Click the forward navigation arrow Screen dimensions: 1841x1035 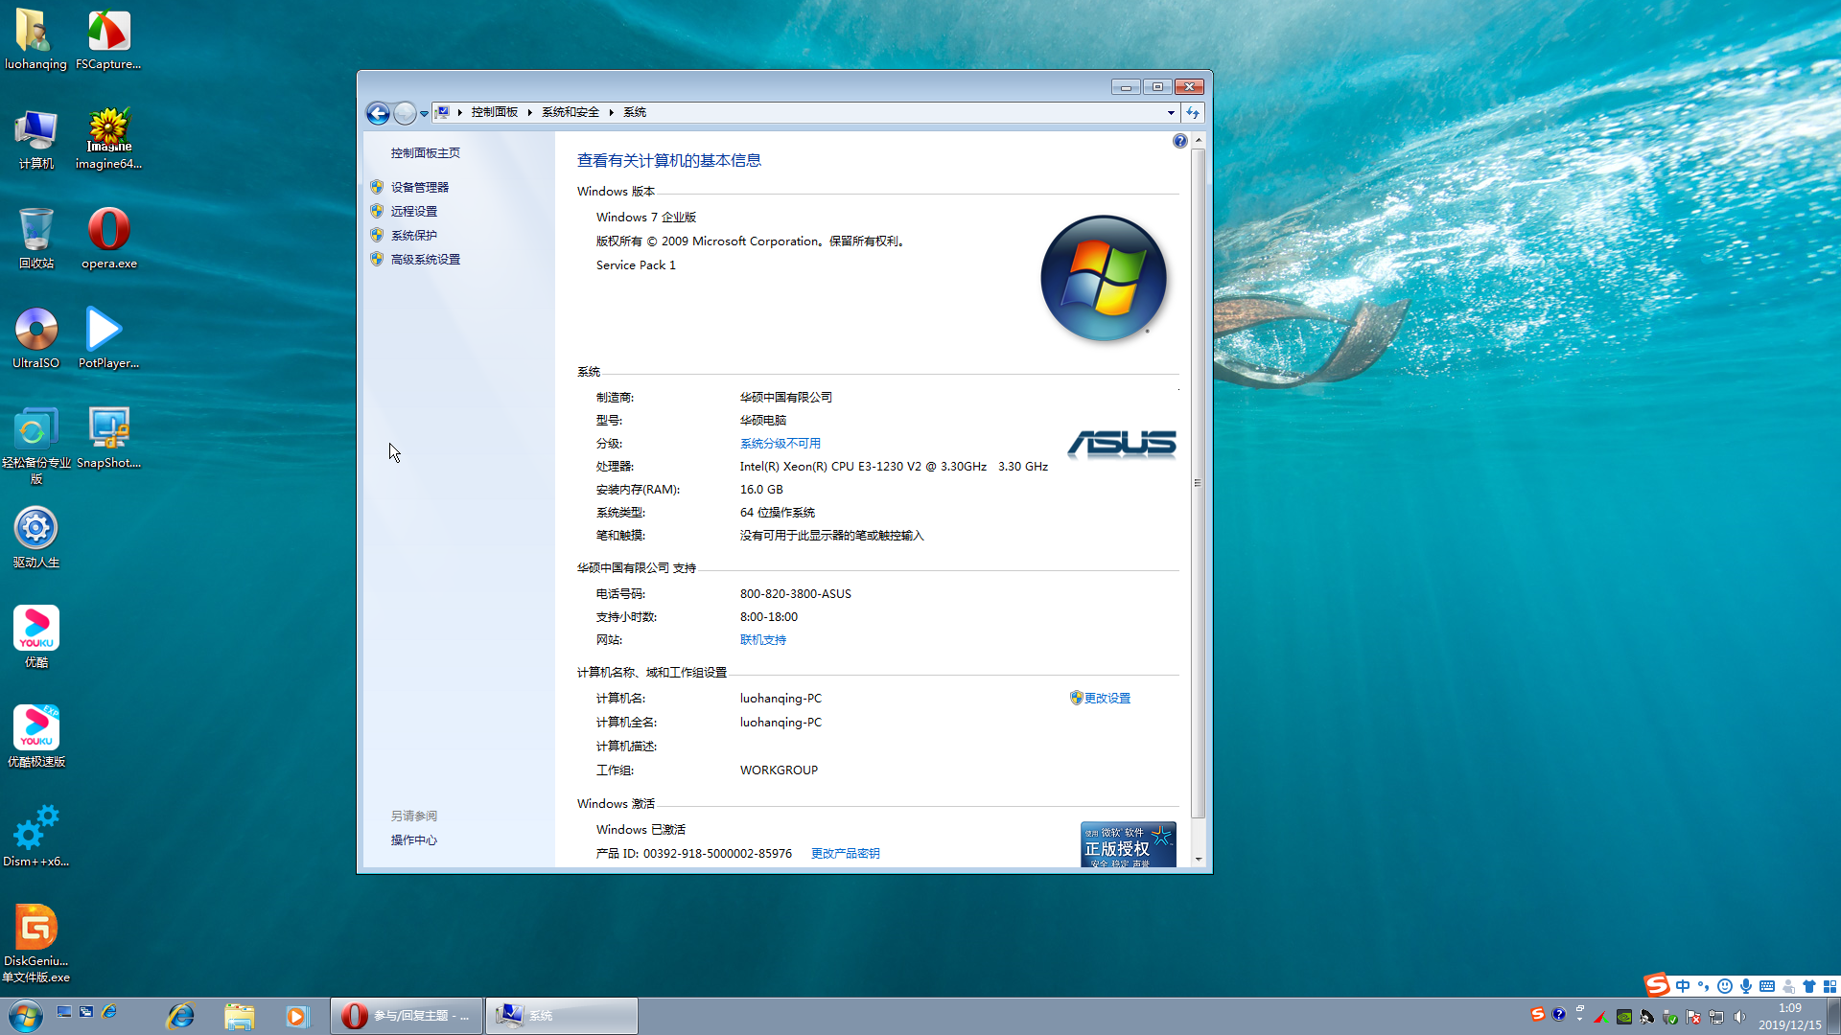(405, 113)
